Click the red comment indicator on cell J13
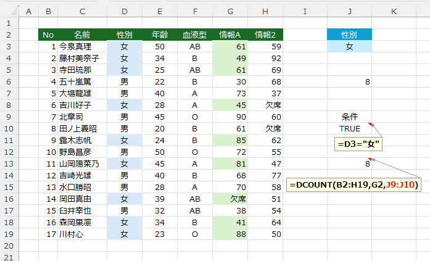Viewport: 430px width, 261px height. point(371,160)
